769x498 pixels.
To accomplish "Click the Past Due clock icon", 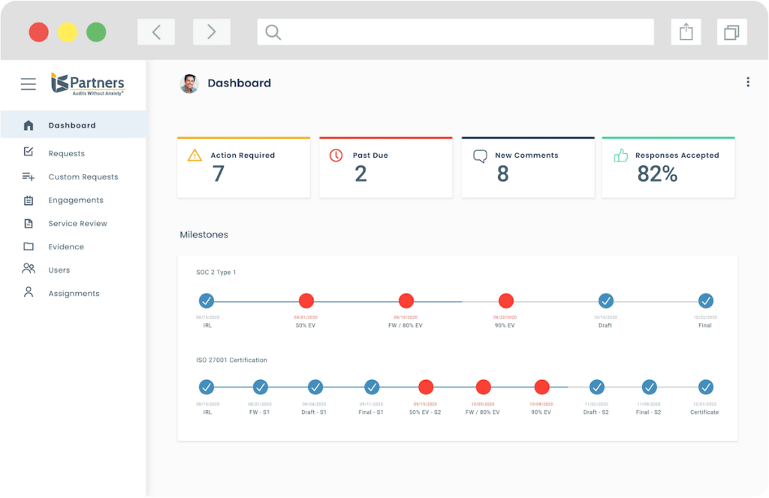I will (x=336, y=155).
